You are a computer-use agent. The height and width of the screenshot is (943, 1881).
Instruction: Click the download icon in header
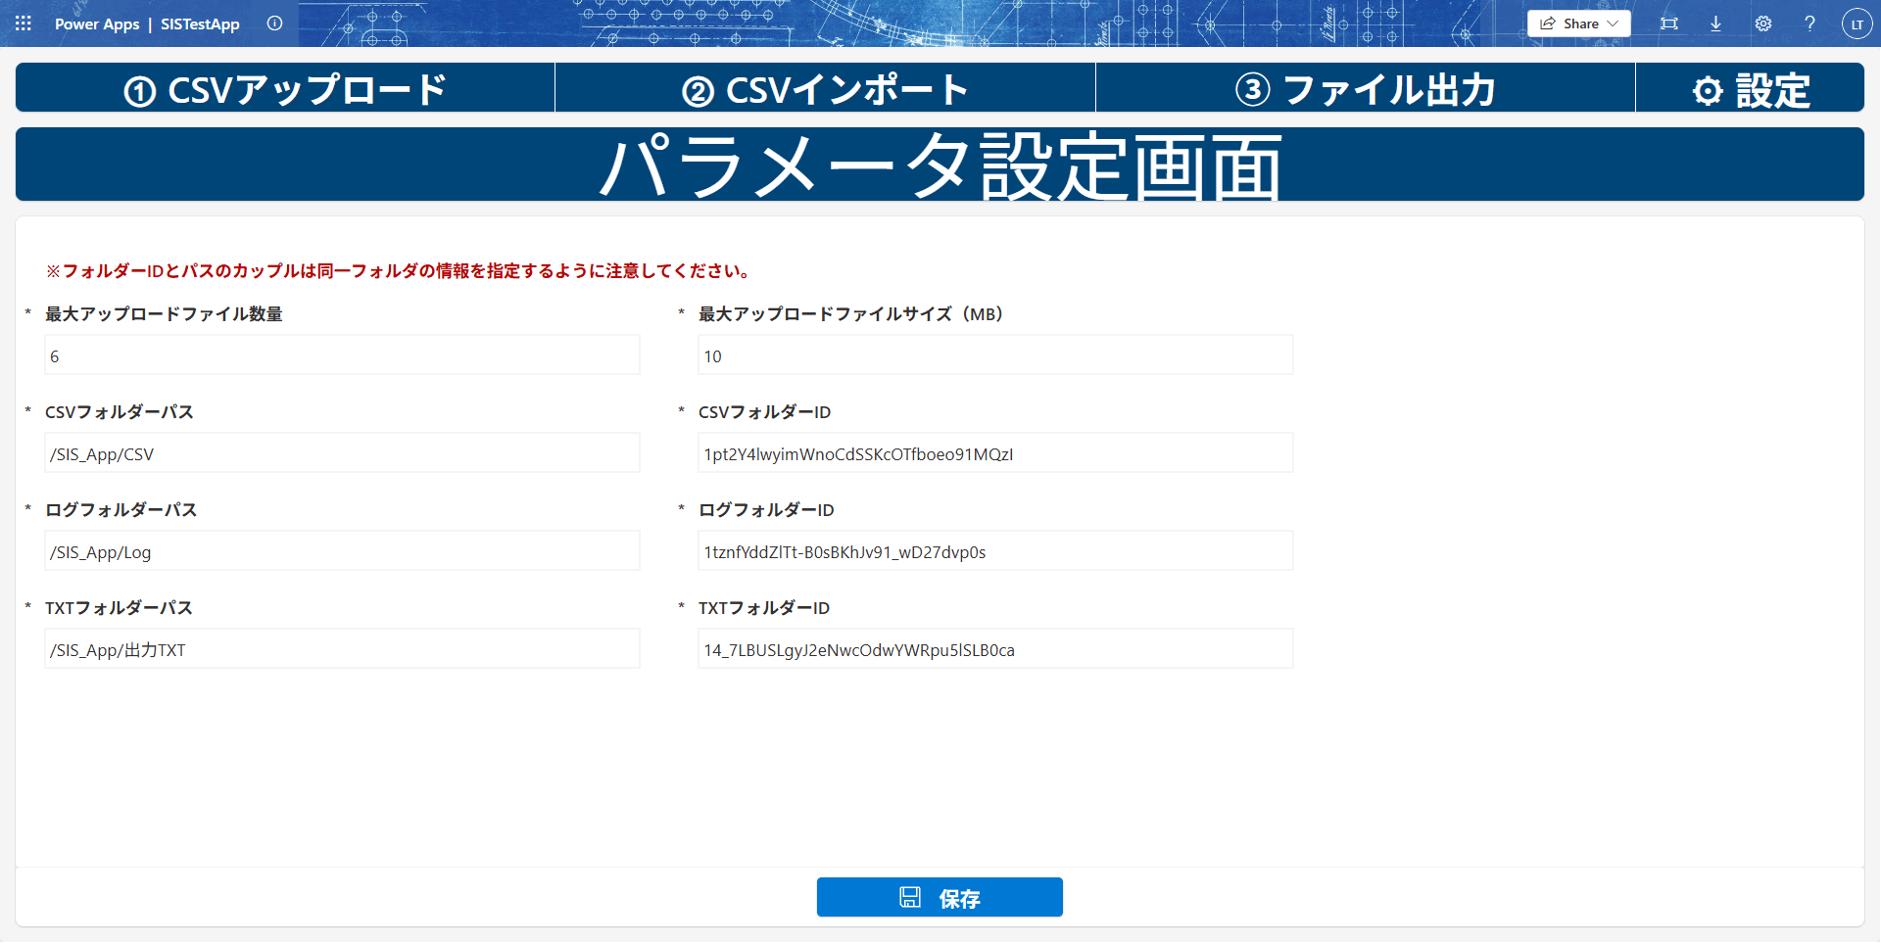(x=1715, y=24)
